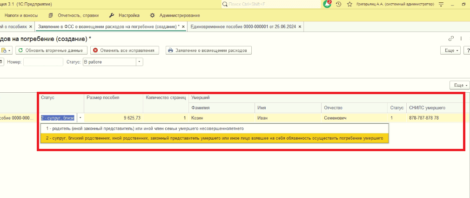Open the Администрирование menu
470x198 pixels.
tap(175, 15)
